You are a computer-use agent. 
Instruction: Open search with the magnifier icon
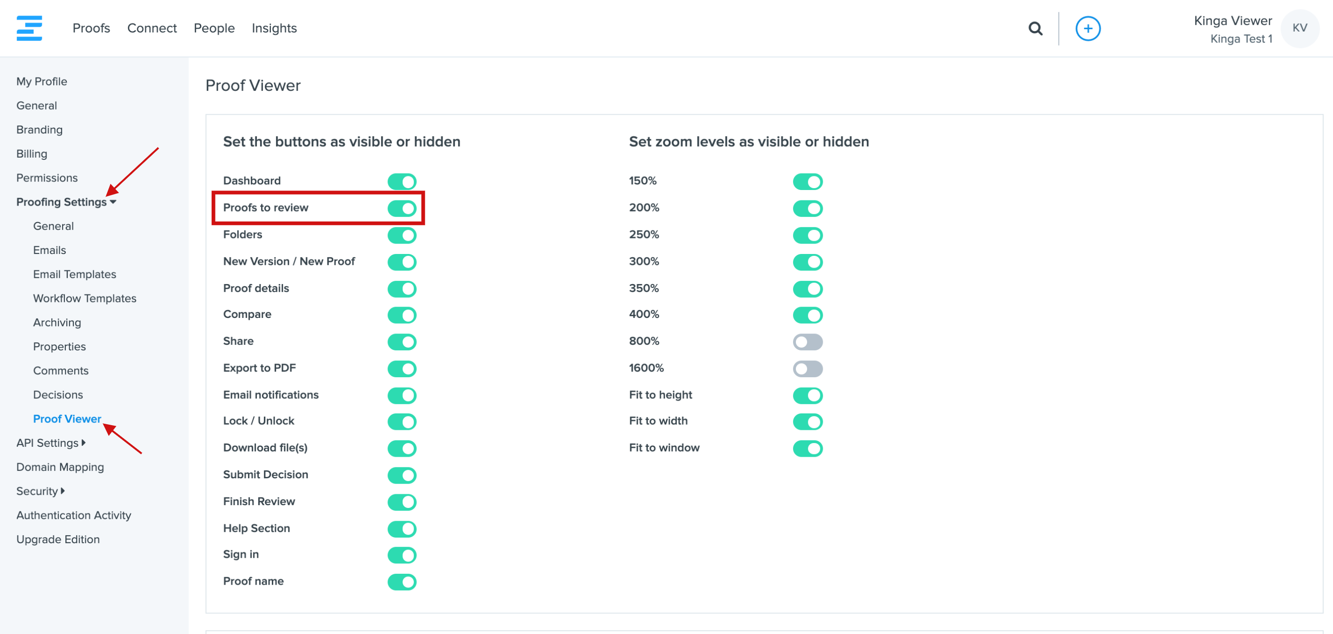point(1035,29)
